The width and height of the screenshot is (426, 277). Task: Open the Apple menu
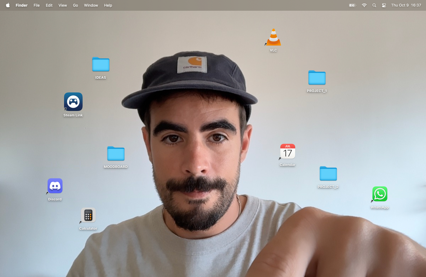pos(8,5)
